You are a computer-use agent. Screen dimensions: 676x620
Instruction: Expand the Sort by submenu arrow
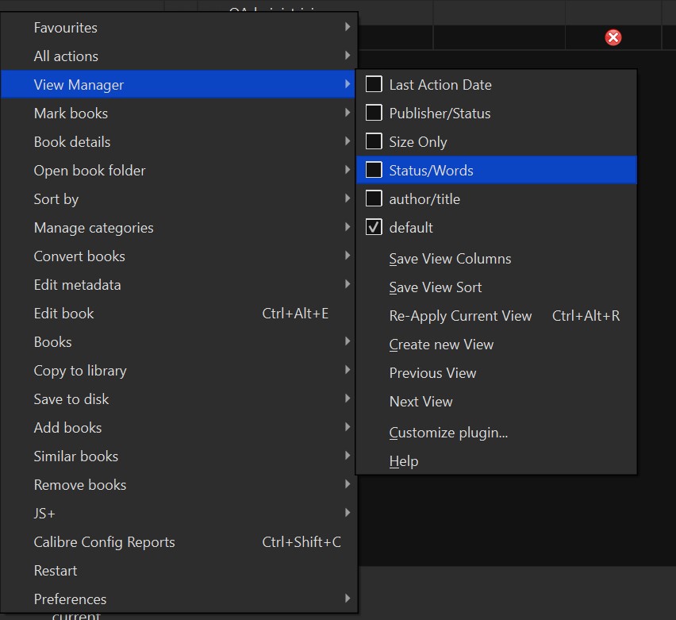coord(348,198)
